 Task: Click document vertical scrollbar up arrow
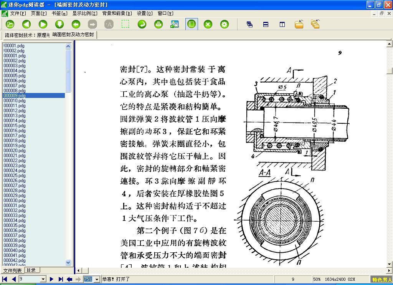(389, 44)
